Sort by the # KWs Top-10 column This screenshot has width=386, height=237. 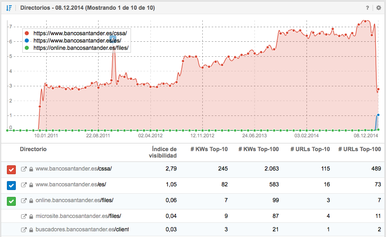209,149
